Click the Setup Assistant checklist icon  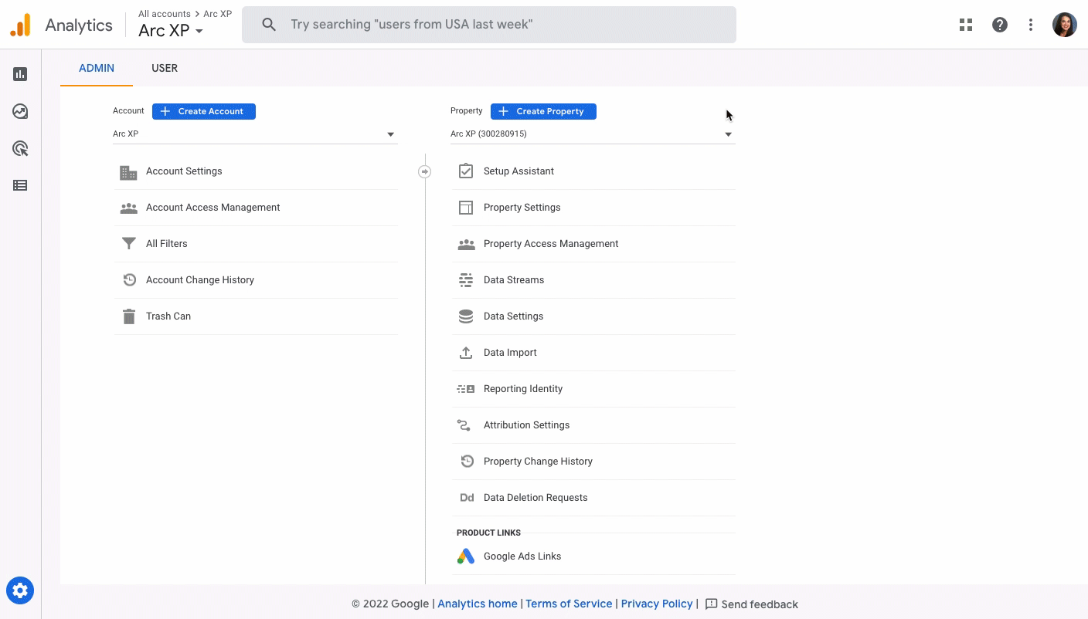point(466,171)
